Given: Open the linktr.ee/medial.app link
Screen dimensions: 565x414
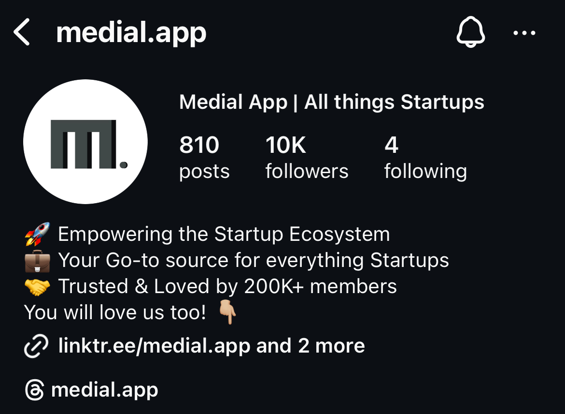Looking at the screenshot, I should pos(154,346).
